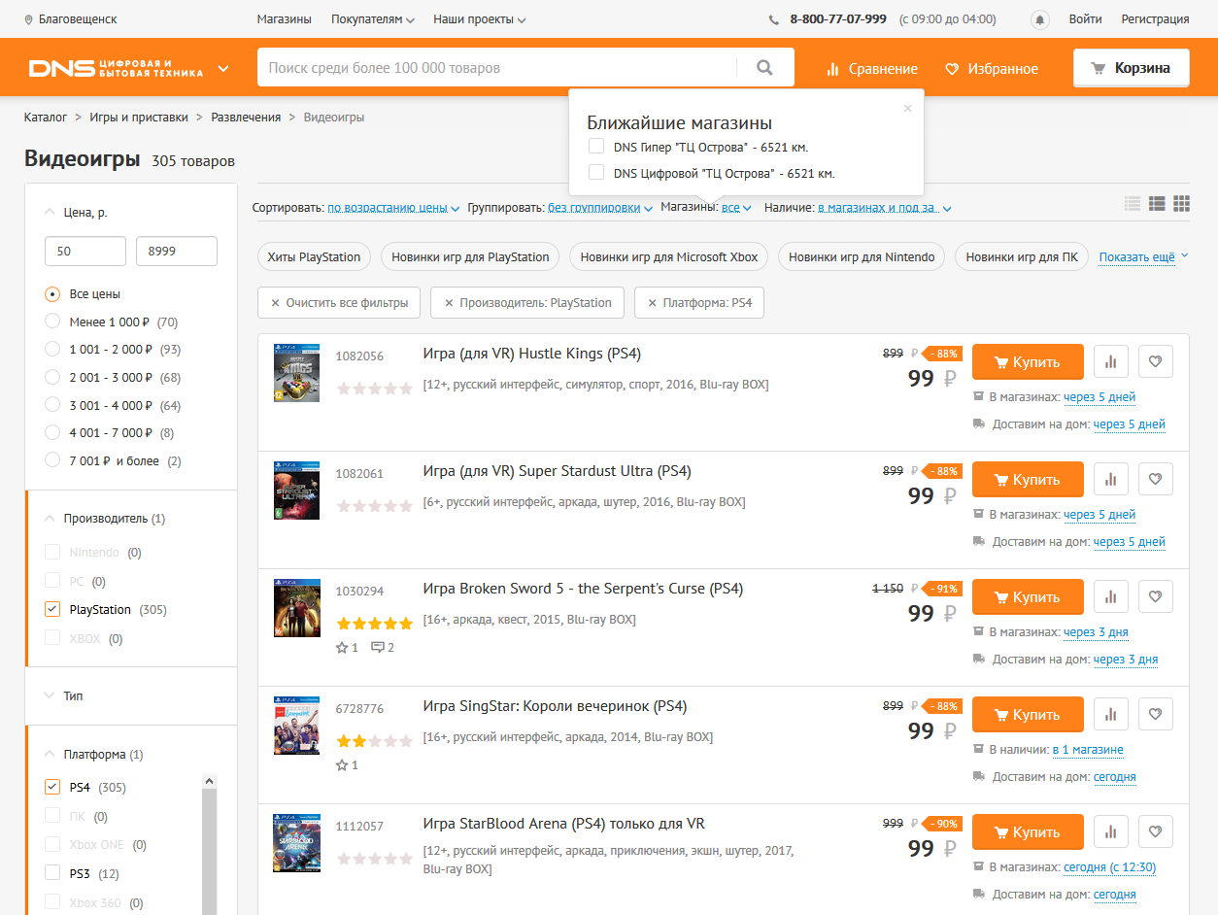Click the Очистить все фильтры button
This screenshot has height=915, width=1218.
(338, 303)
